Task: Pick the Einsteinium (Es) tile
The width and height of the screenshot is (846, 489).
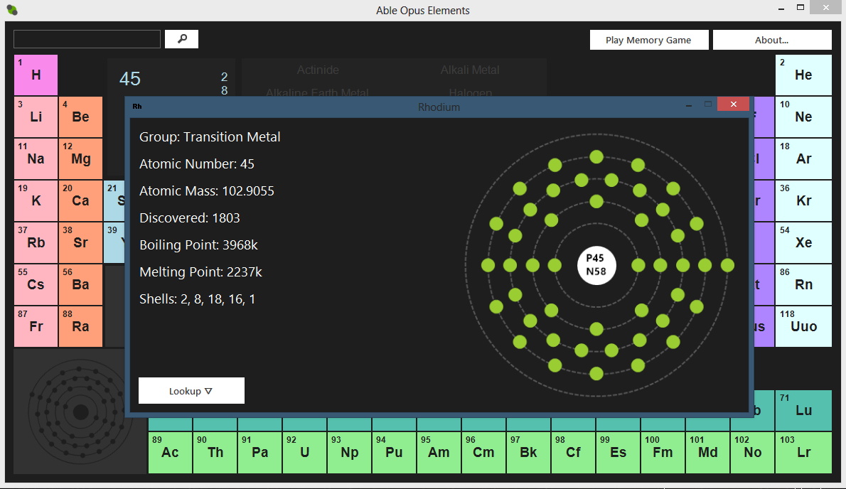Action: pyautogui.click(x=618, y=452)
